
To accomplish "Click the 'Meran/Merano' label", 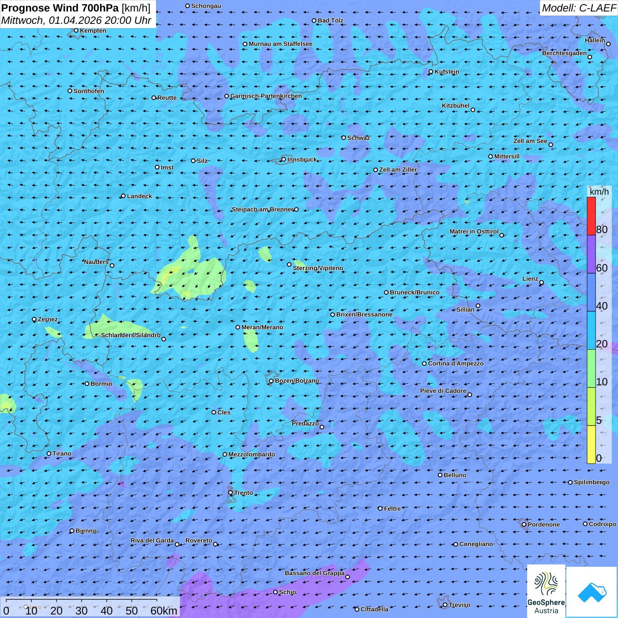I will [262, 327].
